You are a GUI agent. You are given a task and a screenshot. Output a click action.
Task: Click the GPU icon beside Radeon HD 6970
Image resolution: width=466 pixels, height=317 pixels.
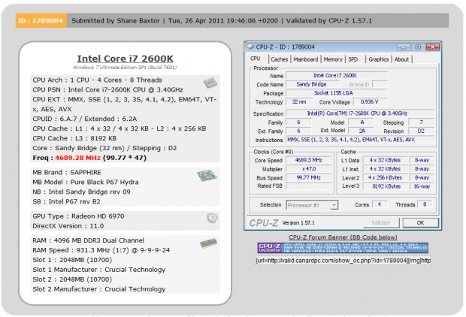coord(212,219)
